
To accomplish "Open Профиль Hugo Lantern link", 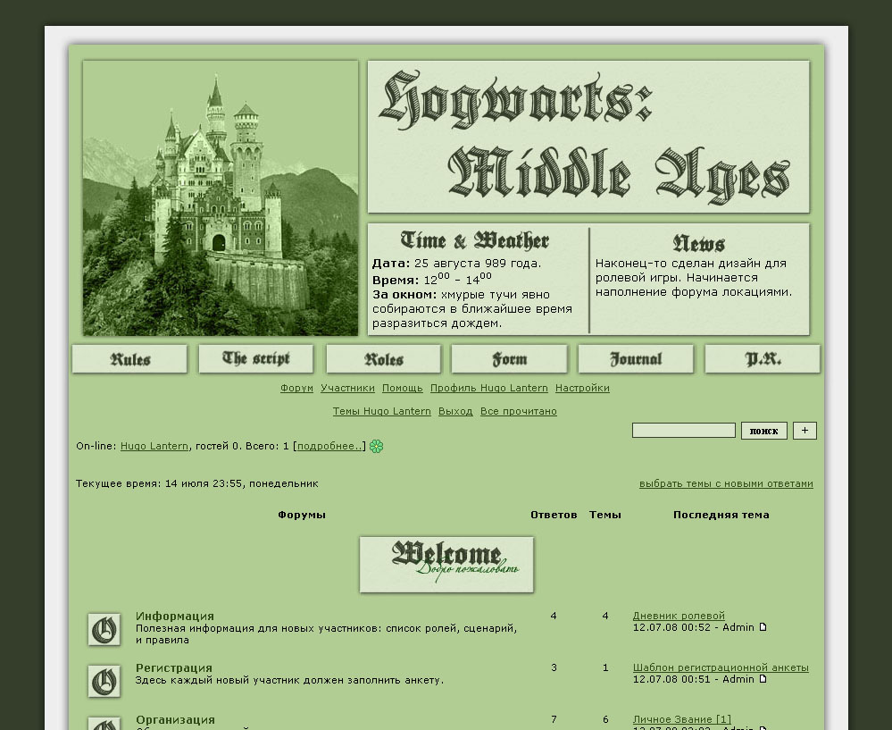I will [x=488, y=388].
